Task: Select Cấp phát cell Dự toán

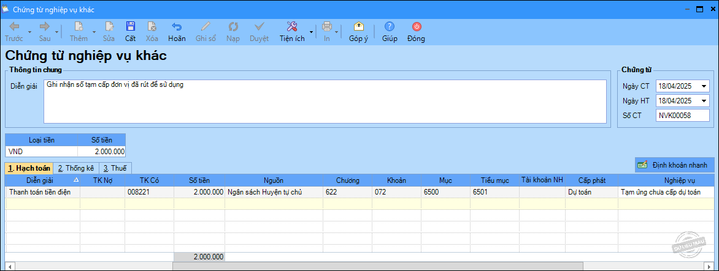Action: click(591, 192)
